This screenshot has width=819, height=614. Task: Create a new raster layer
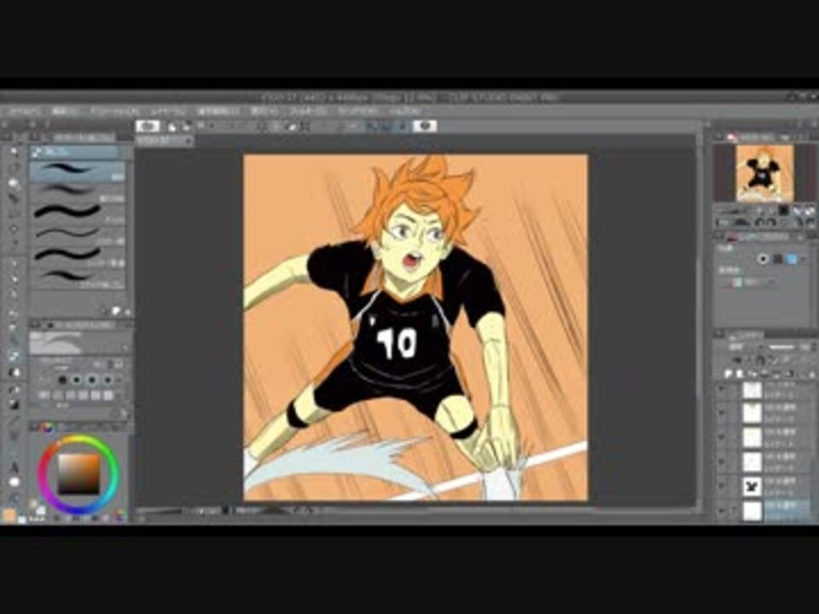(x=728, y=374)
